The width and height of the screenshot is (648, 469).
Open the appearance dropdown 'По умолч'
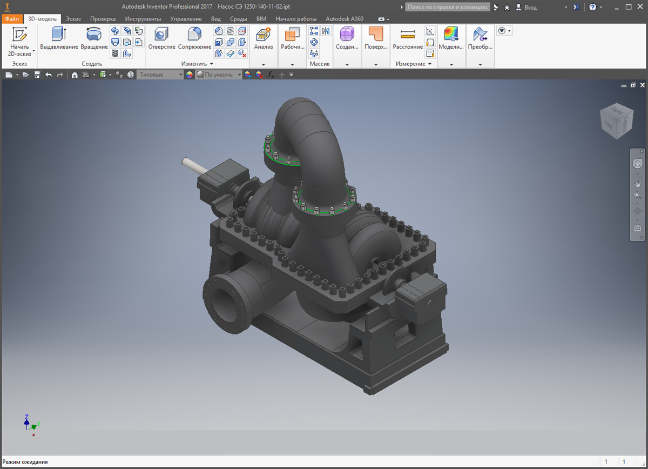[x=218, y=75]
